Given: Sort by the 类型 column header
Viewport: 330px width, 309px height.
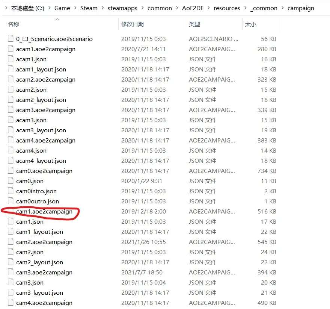Looking at the screenshot, I should coord(194,24).
